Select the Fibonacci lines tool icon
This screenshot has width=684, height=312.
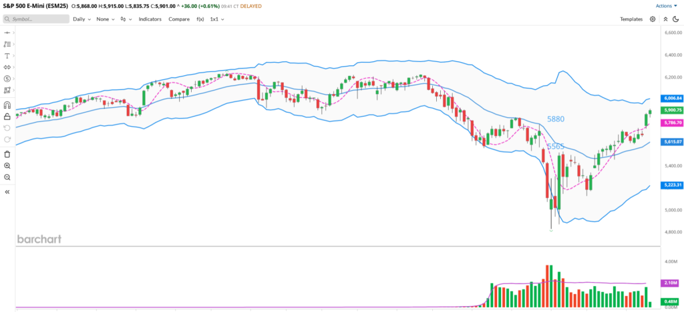coord(7,43)
